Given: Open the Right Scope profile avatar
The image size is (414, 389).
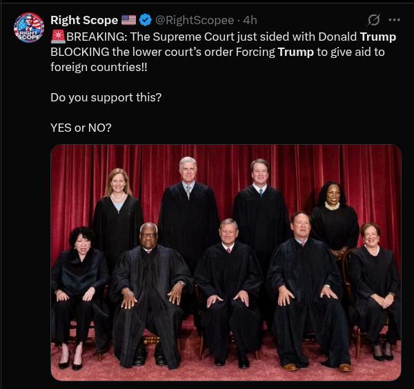Looking at the screenshot, I should pyautogui.click(x=29, y=28).
